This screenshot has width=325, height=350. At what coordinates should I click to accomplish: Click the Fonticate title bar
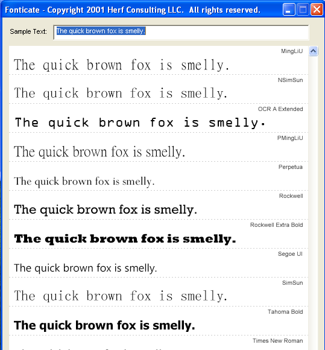click(143, 10)
